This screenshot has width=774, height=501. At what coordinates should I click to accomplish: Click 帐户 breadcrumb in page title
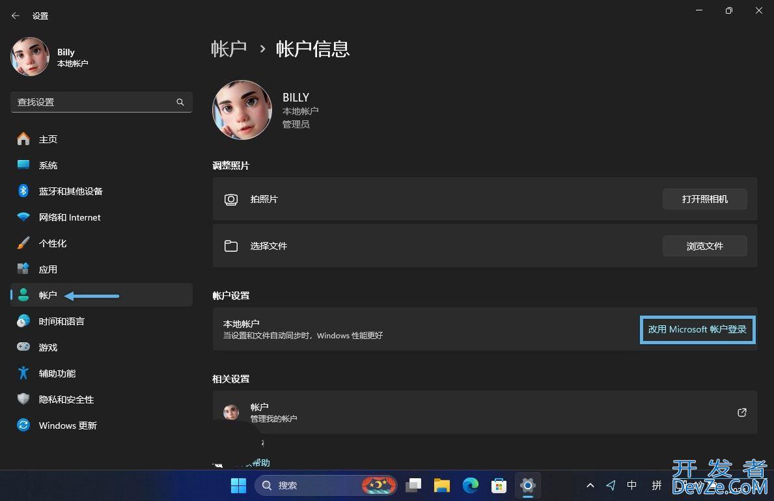tap(228, 49)
